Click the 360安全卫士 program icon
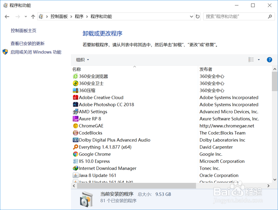 76,83
